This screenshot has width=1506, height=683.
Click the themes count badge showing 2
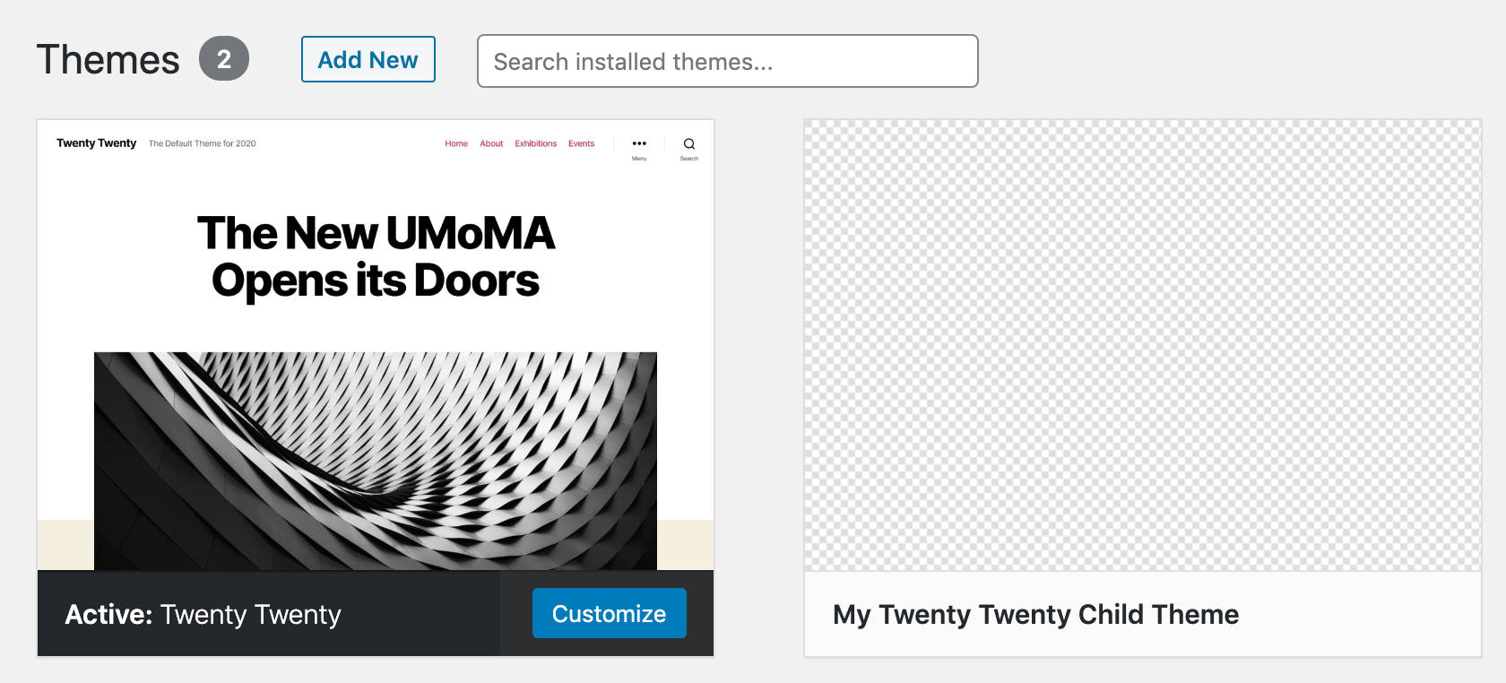224,59
